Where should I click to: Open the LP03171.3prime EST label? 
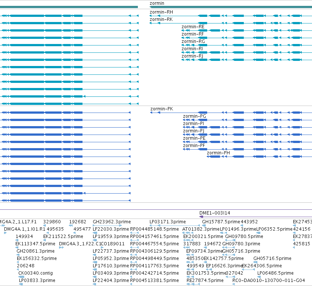coord(168,222)
